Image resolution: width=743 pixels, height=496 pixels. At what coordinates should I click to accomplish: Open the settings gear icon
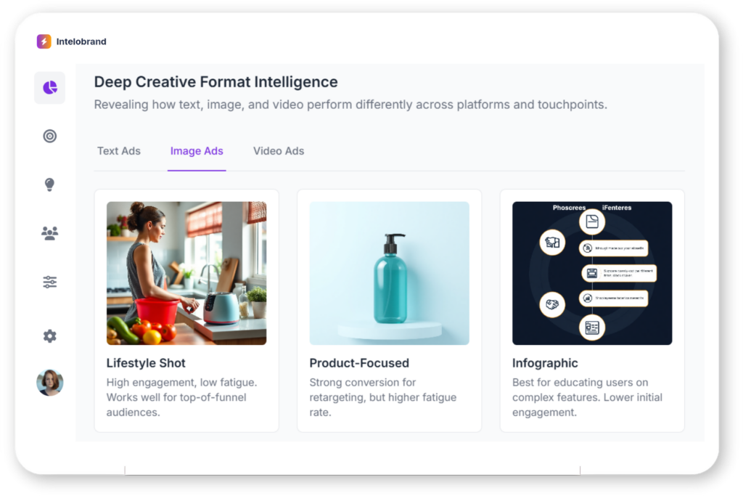point(50,336)
